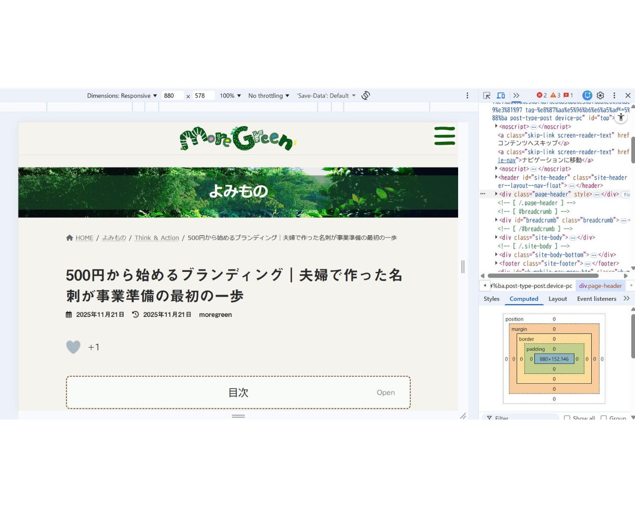Open the Dimensions Responsive dropdown
Screen dimensions: 635x508
pos(122,95)
